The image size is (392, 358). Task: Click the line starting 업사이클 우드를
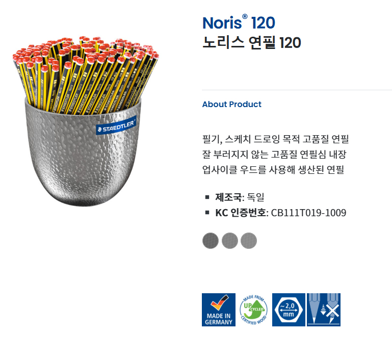pyautogui.click(x=273, y=170)
